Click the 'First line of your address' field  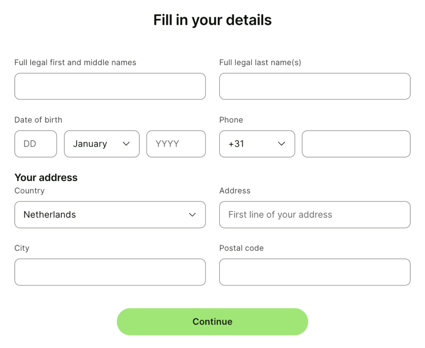315,215
